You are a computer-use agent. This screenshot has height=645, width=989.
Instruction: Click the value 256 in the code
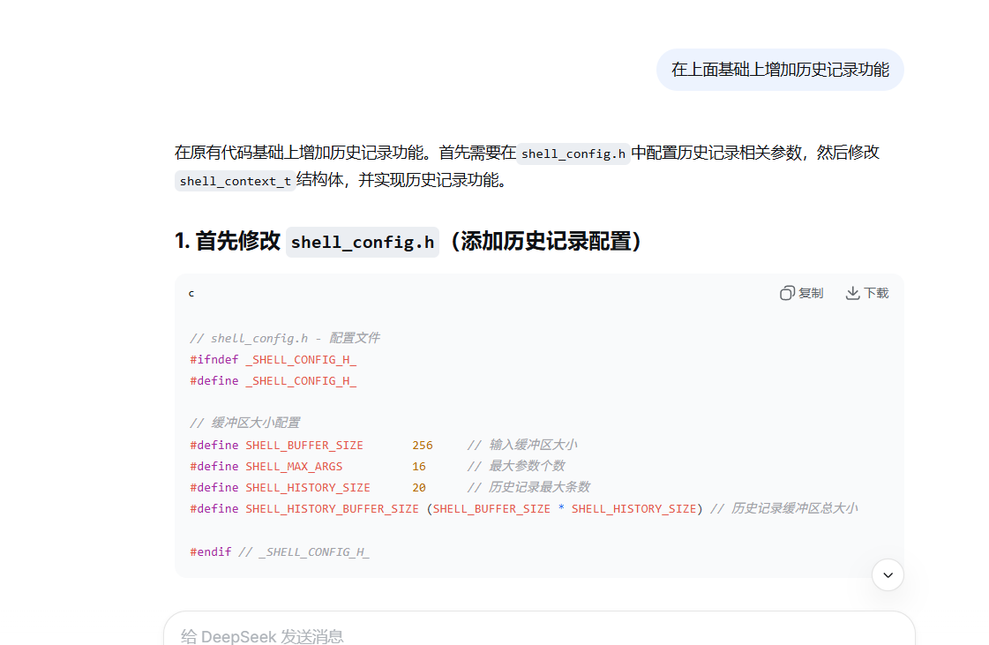click(x=422, y=445)
